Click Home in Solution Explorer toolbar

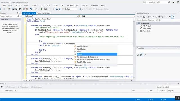(x=144, y=17)
